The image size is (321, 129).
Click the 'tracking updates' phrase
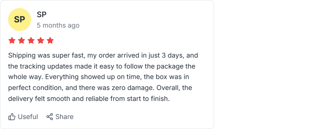click(54, 67)
